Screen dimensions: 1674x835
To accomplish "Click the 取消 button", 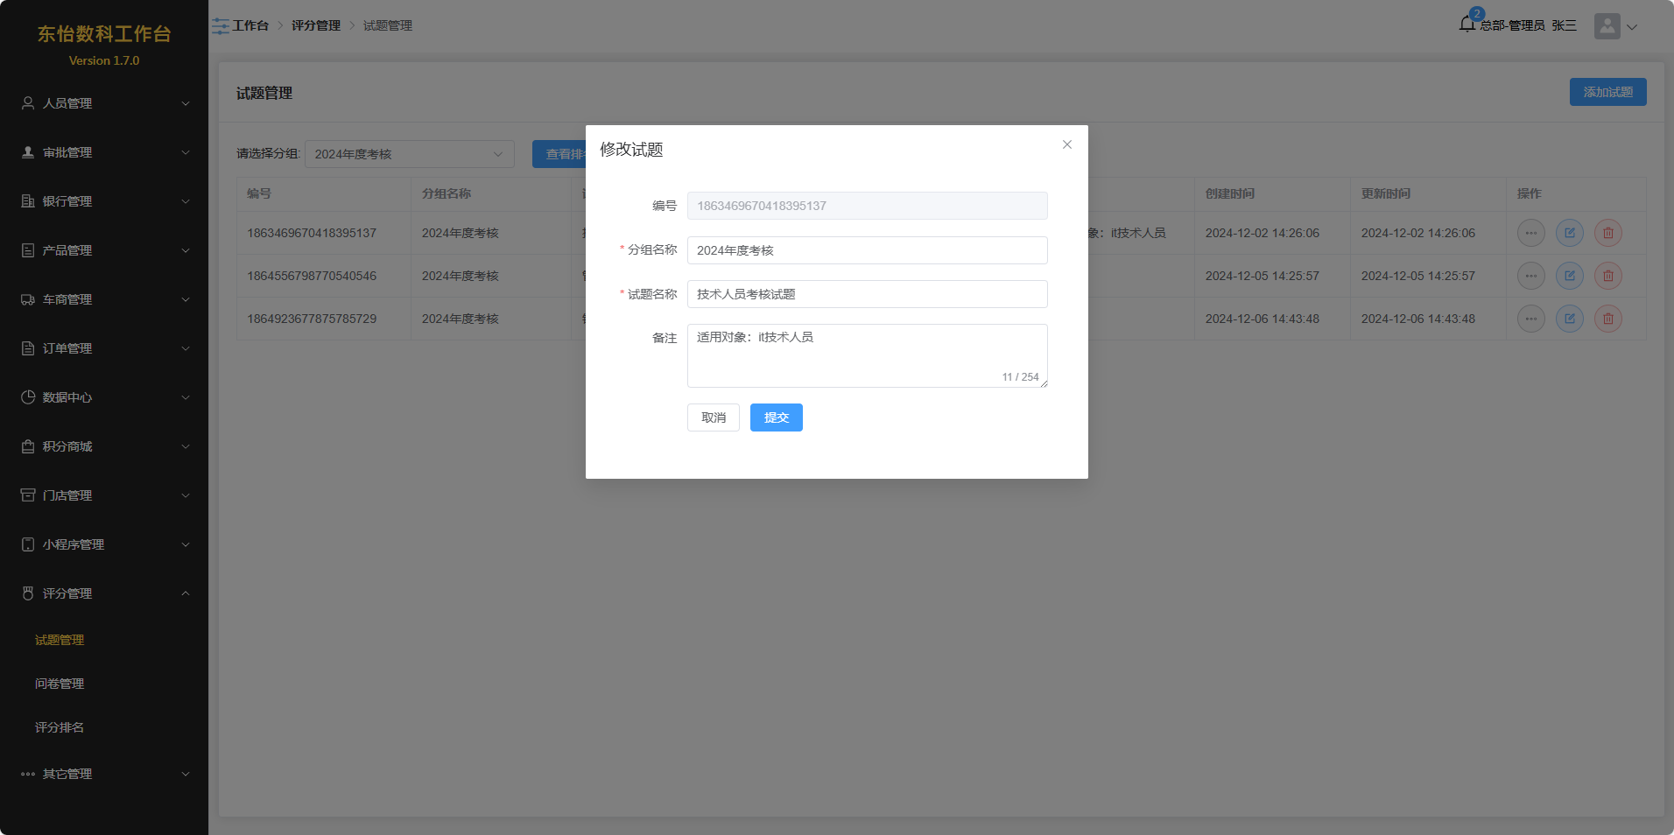I will click(x=713, y=417).
